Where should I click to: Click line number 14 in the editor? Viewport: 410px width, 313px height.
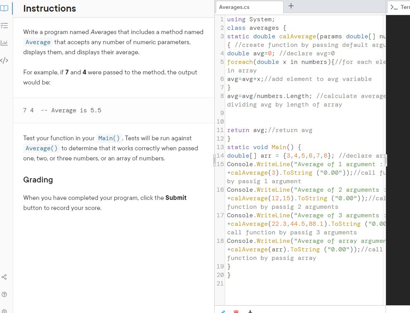point(220,155)
